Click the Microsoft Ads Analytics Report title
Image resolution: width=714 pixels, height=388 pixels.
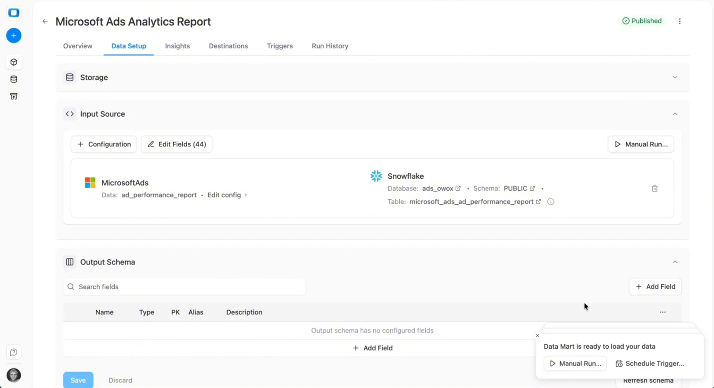[x=133, y=22]
